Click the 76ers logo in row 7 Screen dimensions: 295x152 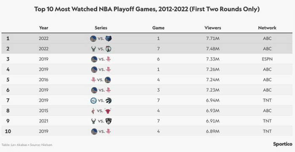point(94,101)
